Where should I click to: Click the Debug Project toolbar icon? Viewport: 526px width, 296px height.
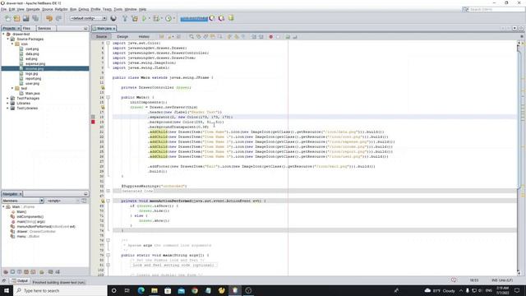pyautogui.click(x=156, y=18)
